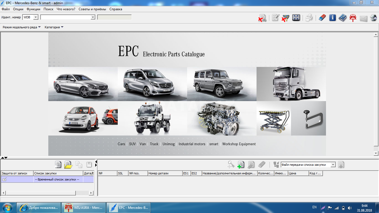Viewport: 379px width, 213px height.
Task: Click the clear shopping cart icon
Action: 285,18
